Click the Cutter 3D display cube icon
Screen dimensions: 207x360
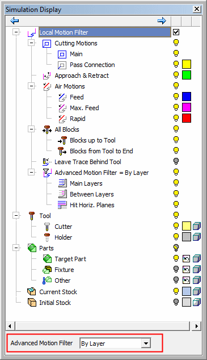[x=196, y=227]
